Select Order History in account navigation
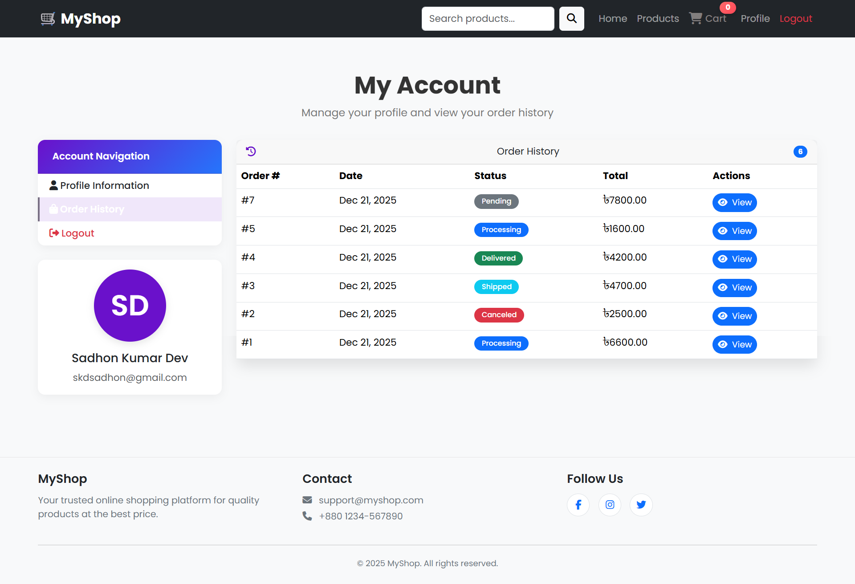855x584 pixels. 92,209
